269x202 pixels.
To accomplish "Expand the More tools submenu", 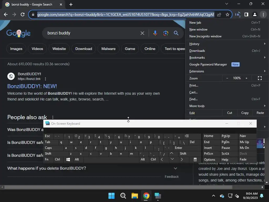I will 227,106.
